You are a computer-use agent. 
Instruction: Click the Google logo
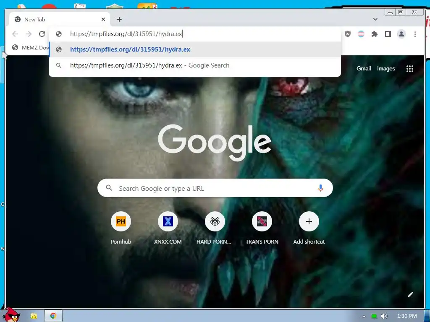click(215, 142)
